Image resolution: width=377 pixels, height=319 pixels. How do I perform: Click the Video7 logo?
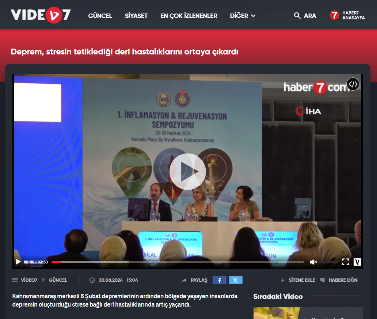[41, 15]
